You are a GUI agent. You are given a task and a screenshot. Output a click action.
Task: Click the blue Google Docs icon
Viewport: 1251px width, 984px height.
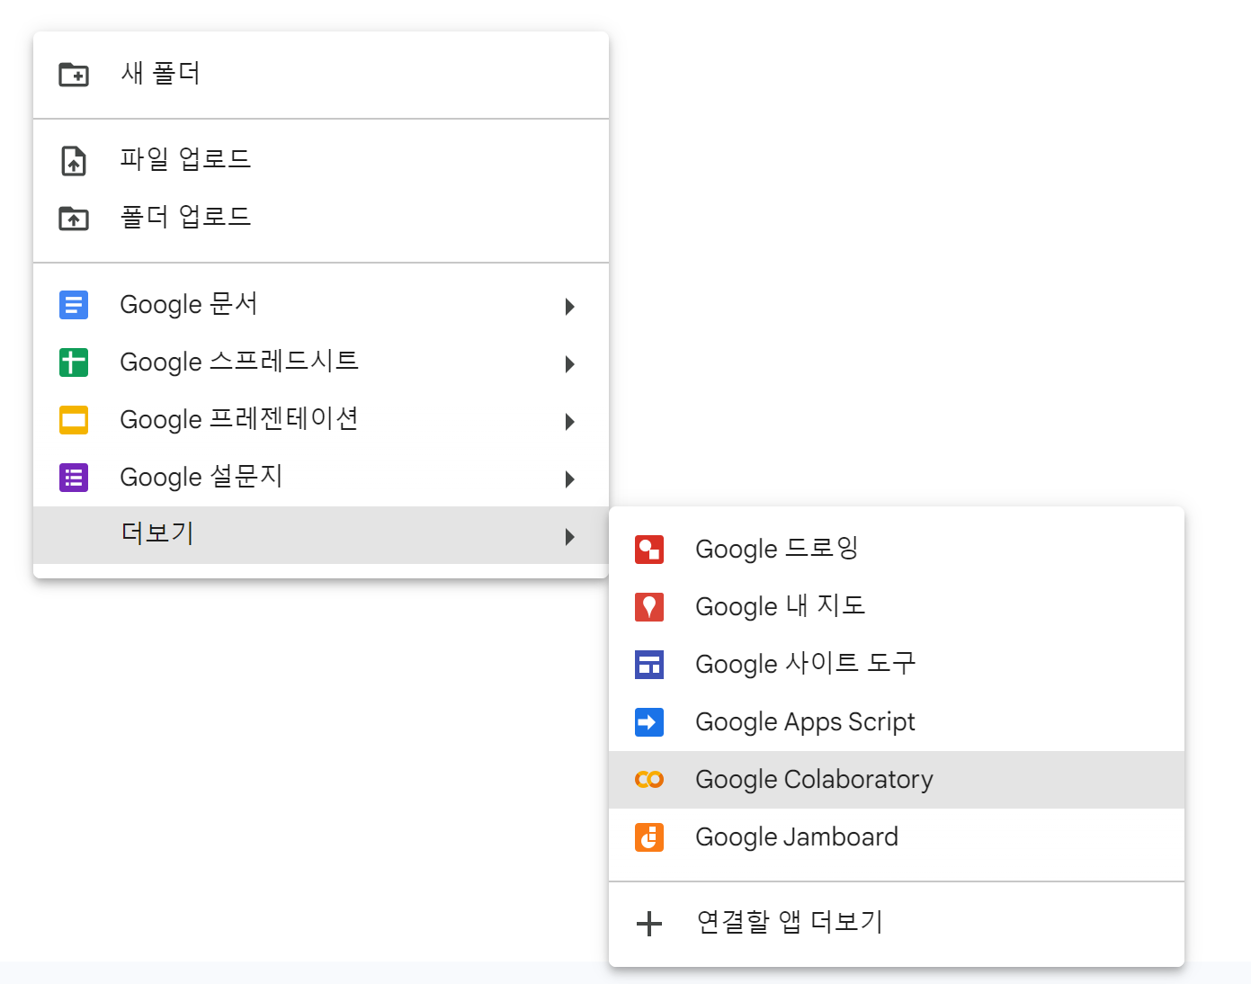click(74, 305)
